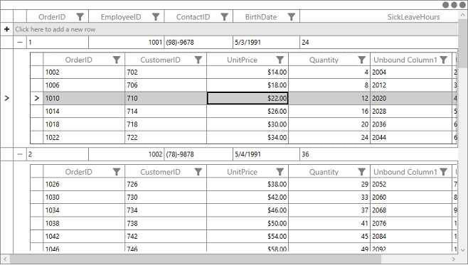Viewport: 468px width, 265px height.
Task: Click horizontal scrollbar left arrow
Action: (5, 259)
